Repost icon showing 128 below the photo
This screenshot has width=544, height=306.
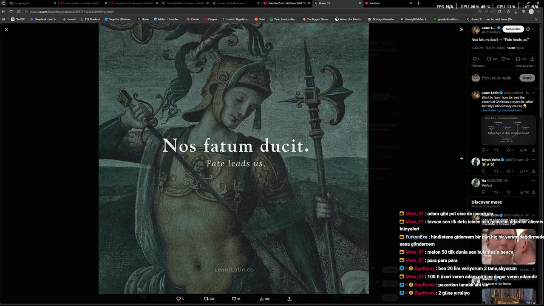pos(206,299)
